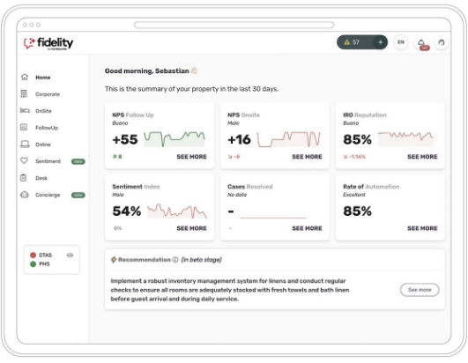468x363 pixels.
Task: Click the +55 NPS Follow Up value
Action: point(125,139)
